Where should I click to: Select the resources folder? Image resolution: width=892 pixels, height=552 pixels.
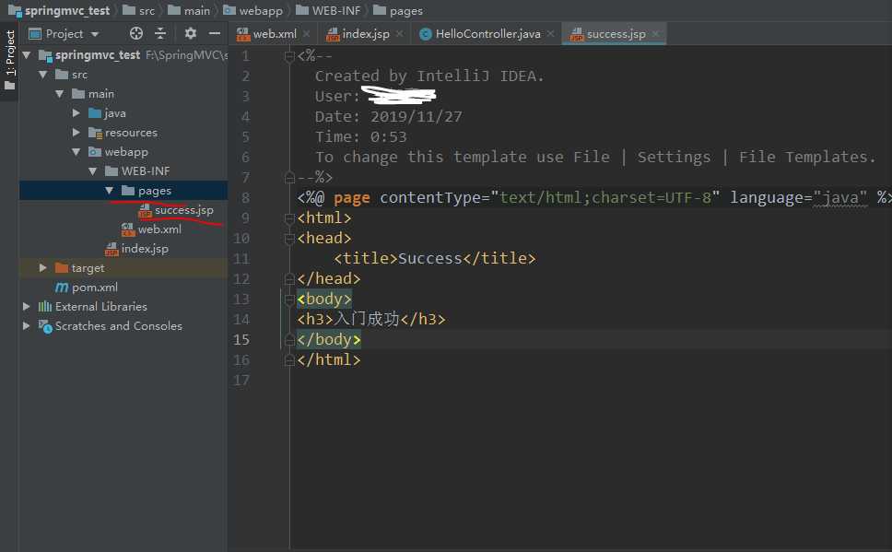[x=123, y=133]
